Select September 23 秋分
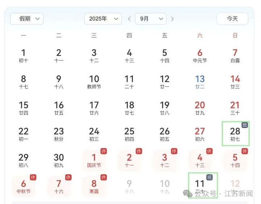261x204 pixels. [x=59, y=134]
